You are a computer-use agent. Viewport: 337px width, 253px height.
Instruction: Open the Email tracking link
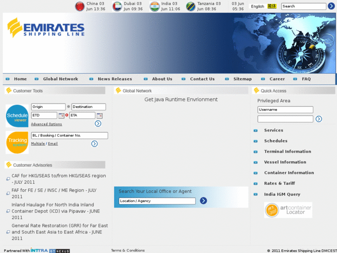coord(53,143)
